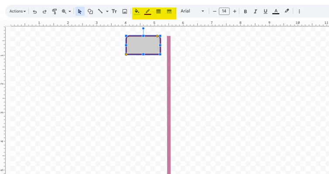
Task: Open the Arial font dropdown
Action: 192,11
